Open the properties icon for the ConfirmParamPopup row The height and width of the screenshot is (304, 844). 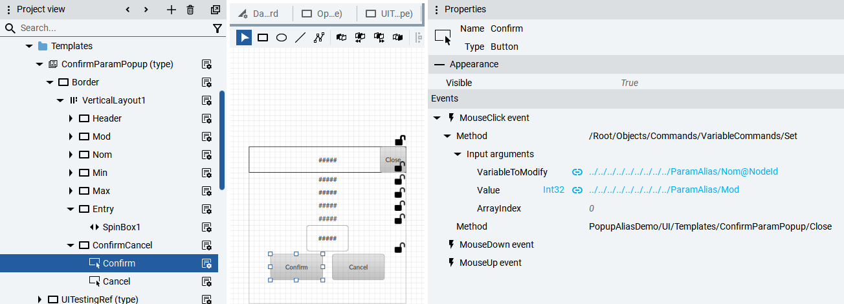pyautogui.click(x=206, y=64)
